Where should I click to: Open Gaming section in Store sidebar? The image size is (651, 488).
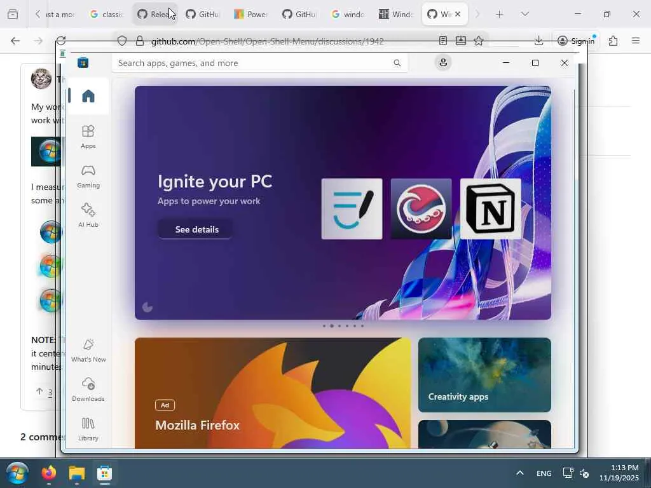pos(88,177)
